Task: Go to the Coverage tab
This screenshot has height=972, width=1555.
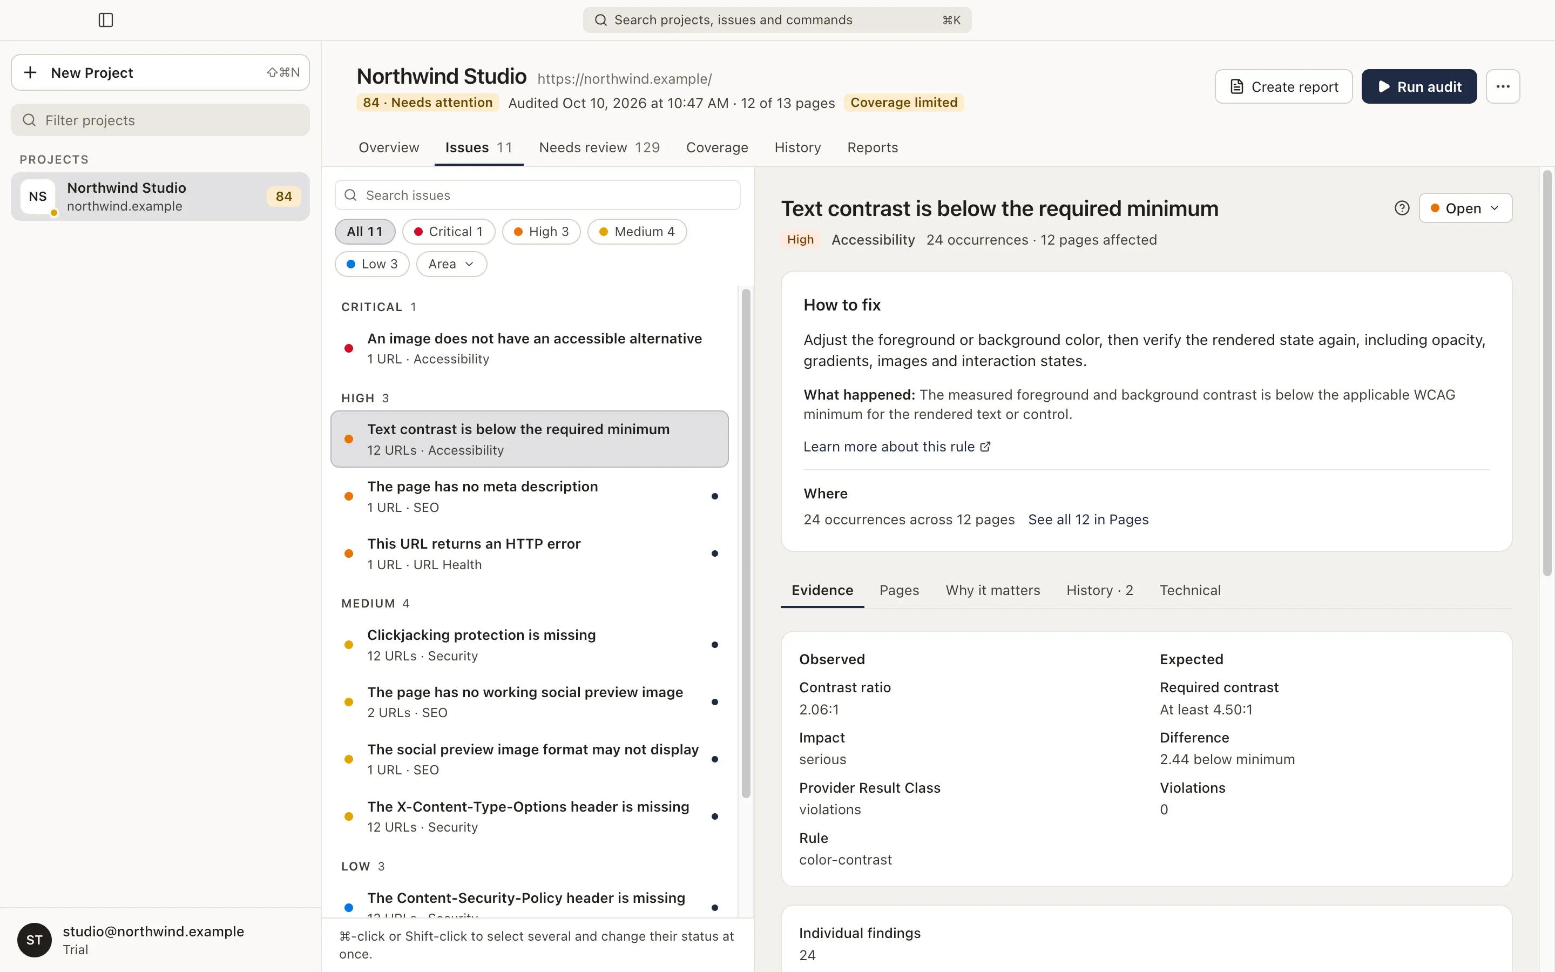Action: (717, 147)
